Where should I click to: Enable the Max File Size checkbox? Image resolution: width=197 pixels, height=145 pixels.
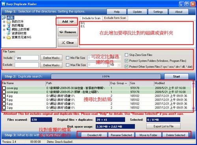pos(67,65)
